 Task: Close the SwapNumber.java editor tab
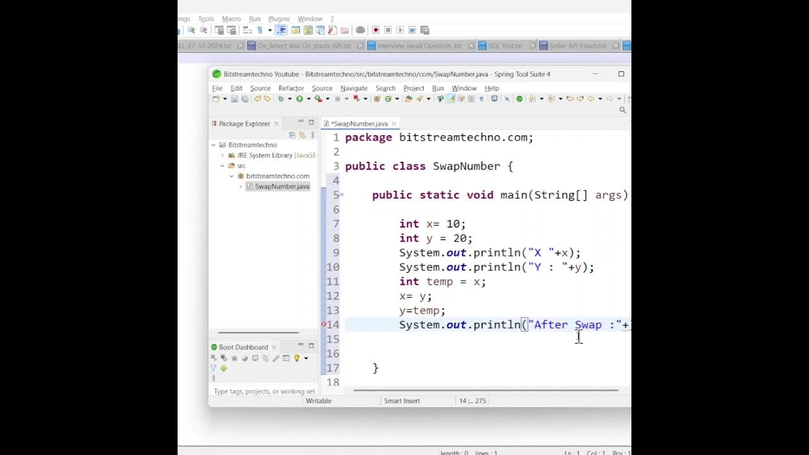pyautogui.click(x=394, y=124)
